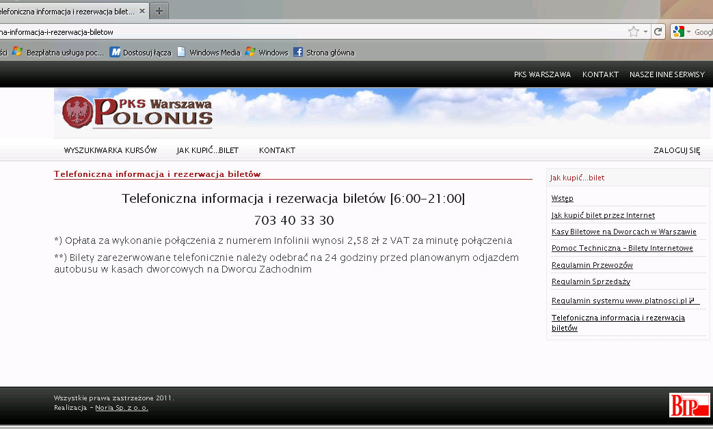Click the PKS Warszawa Polonus logo
The height and width of the screenshot is (429, 713).
coord(137,112)
